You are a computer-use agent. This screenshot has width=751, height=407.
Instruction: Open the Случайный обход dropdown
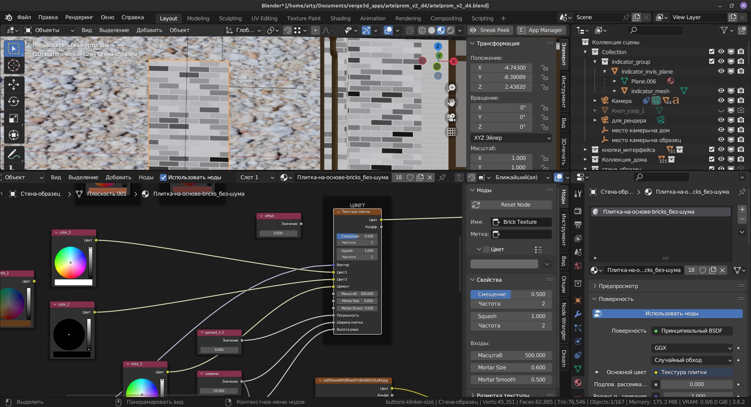(x=692, y=360)
